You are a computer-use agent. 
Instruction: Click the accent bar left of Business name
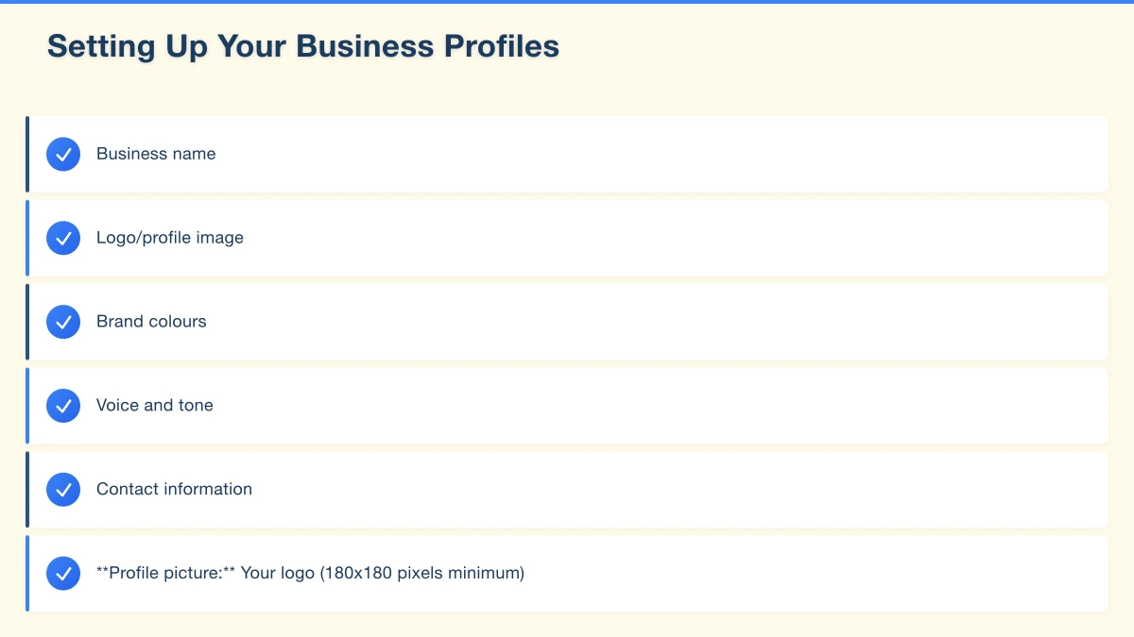27,154
